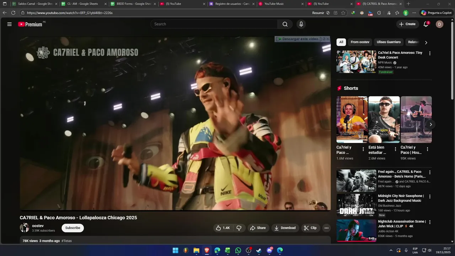Image resolution: width=455 pixels, height=256 pixels.
Task: Open the Create button
Action: [x=407, y=24]
